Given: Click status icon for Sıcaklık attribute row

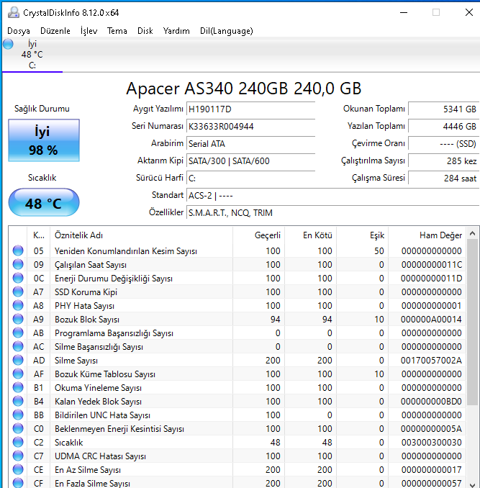Looking at the screenshot, I should coord(18,443).
